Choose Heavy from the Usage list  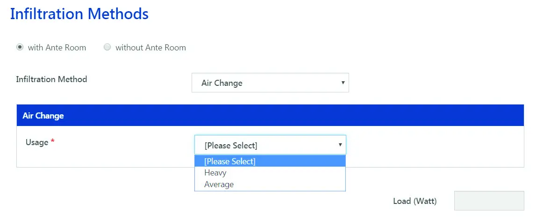(x=215, y=173)
